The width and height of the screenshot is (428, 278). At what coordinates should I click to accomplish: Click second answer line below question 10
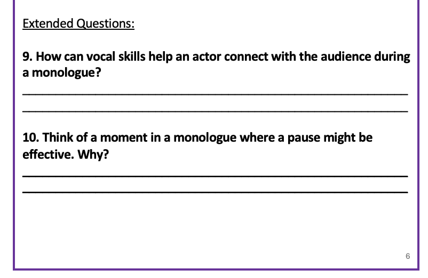(215, 192)
